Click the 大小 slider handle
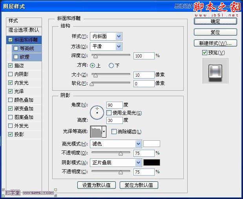Screen dimensions: 243x199 96,75
